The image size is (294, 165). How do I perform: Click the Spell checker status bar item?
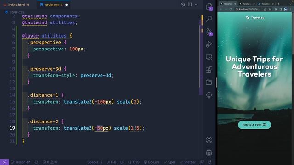pyautogui.click(x=170, y=162)
